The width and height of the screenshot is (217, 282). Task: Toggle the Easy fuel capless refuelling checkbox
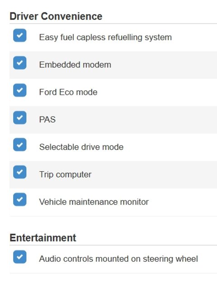(x=20, y=35)
